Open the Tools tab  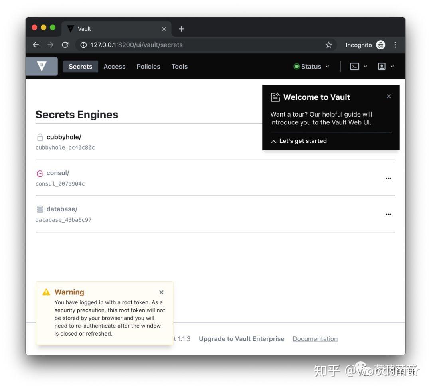click(179, 67)
